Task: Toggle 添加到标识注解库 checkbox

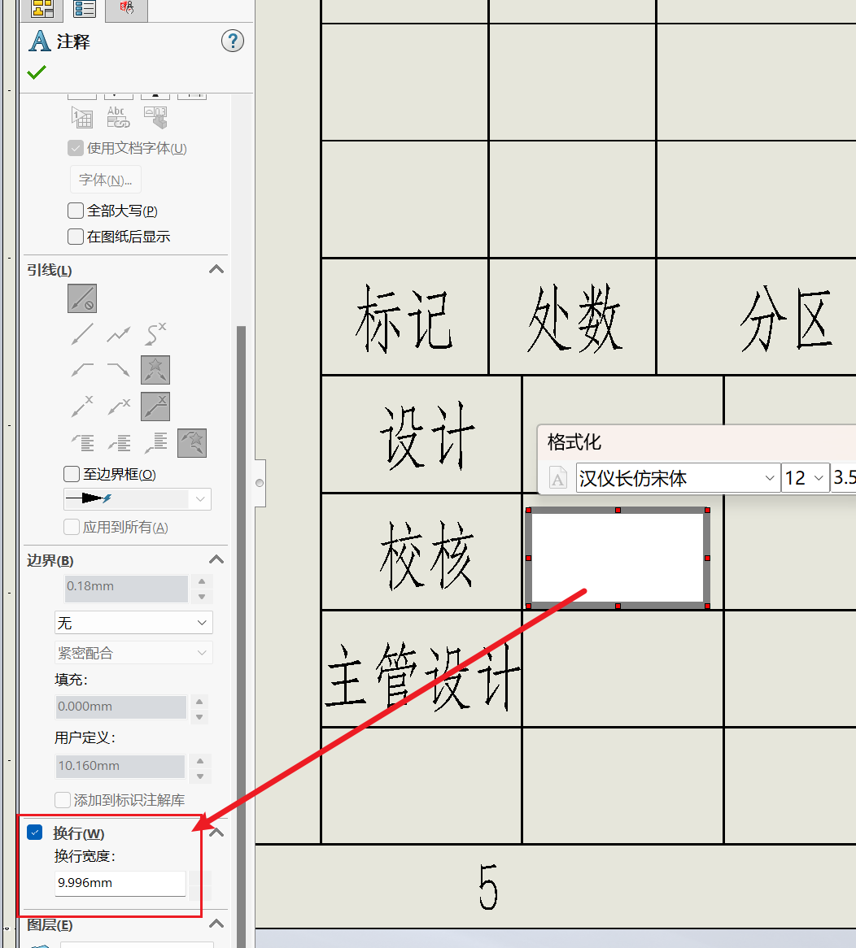Action: click(x=63, y=800)
